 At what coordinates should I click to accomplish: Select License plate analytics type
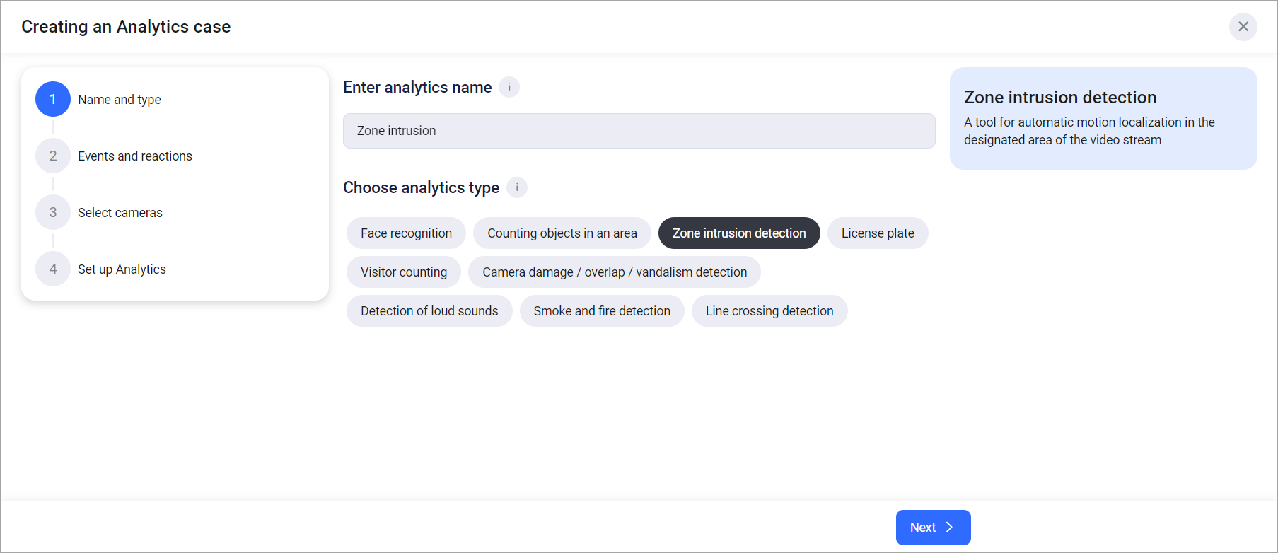click(877, 233)
